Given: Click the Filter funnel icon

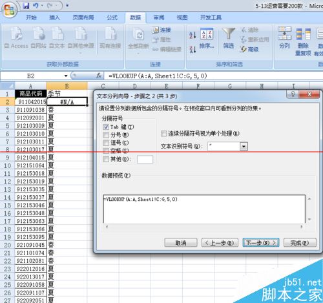Looking at the screenshot, I should click(x=228, y=34).
